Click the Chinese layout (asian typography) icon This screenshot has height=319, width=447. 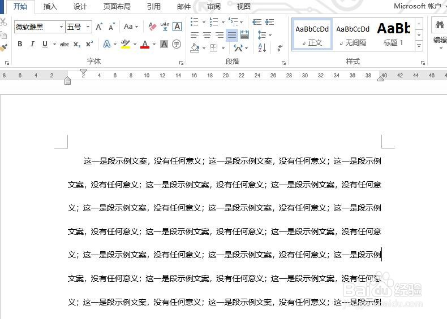point(238,48)
